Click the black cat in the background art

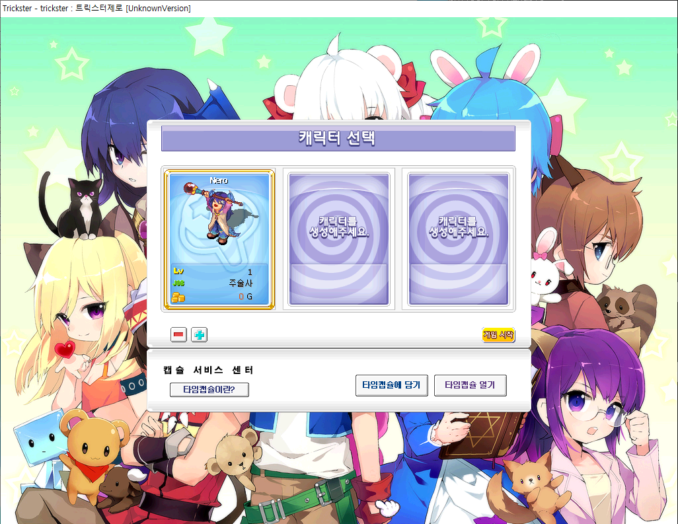[x=79, y=204]
